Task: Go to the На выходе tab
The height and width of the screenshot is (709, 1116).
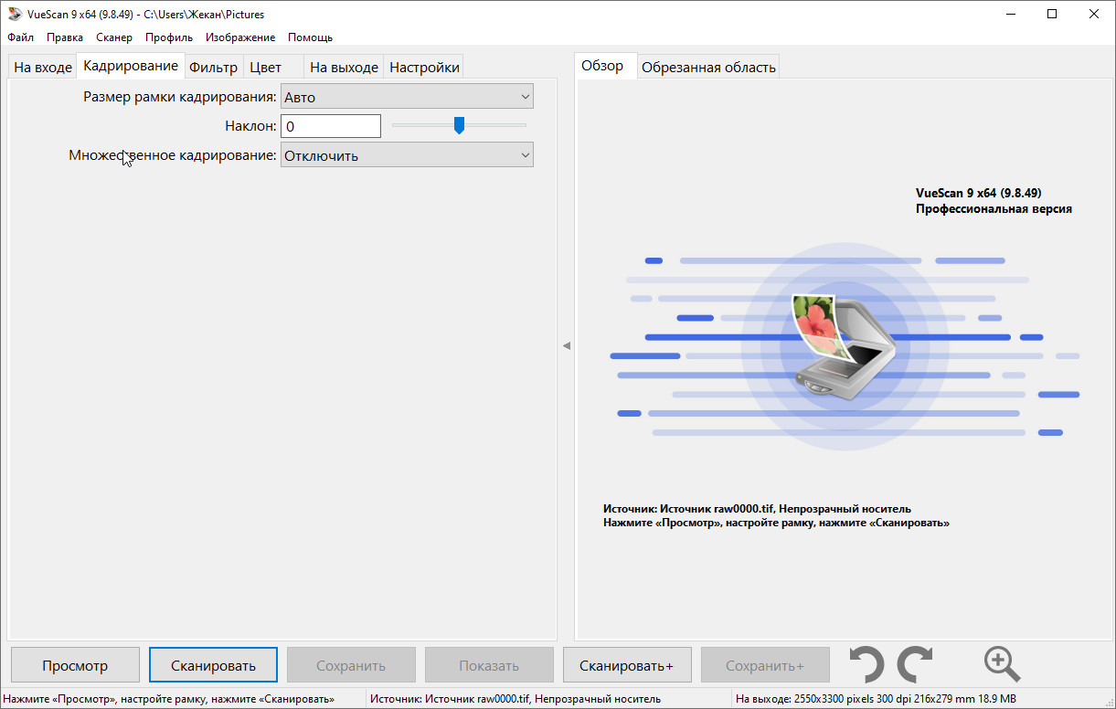Action: pos(344,68)
